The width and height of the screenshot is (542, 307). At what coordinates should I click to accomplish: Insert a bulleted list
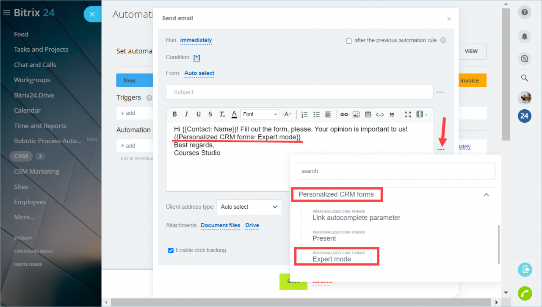pos(316,114)
